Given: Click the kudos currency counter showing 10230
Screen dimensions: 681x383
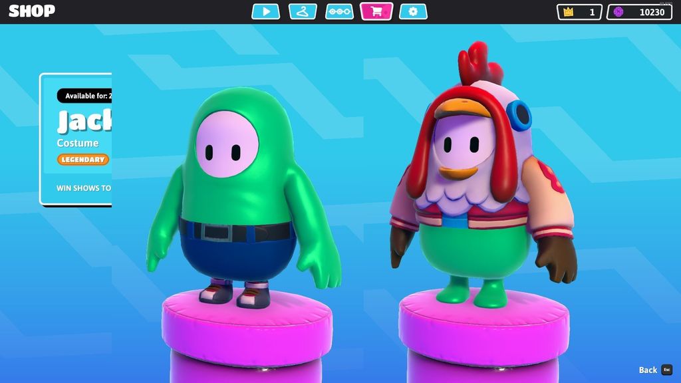Looking at the screenshot, I should click(639, 12).
